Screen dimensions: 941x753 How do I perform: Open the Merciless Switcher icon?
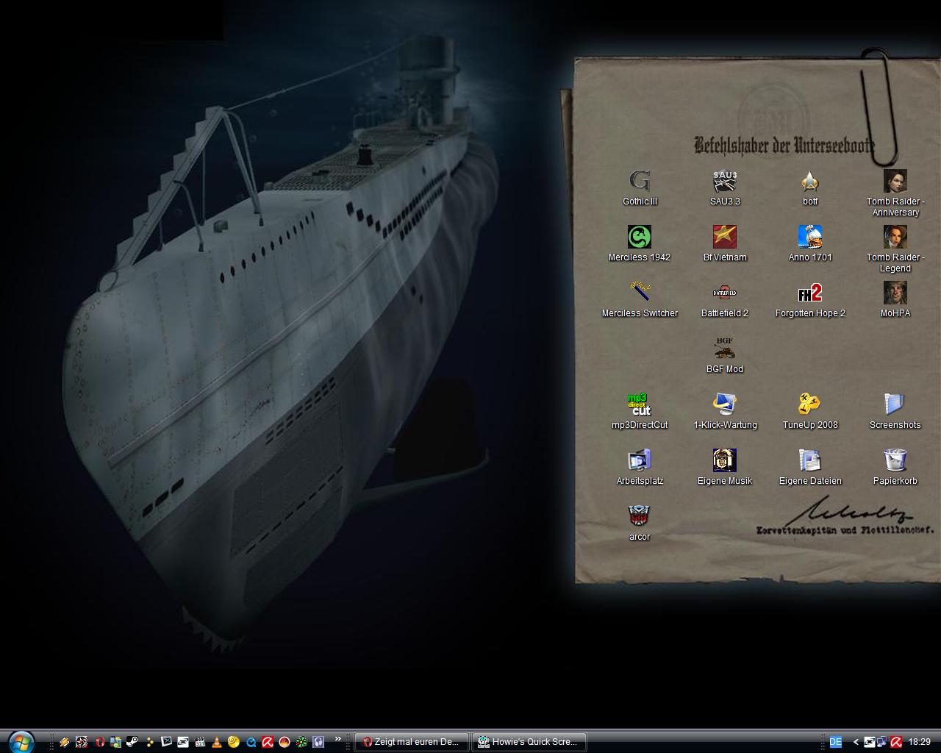[x=640, y=300]
